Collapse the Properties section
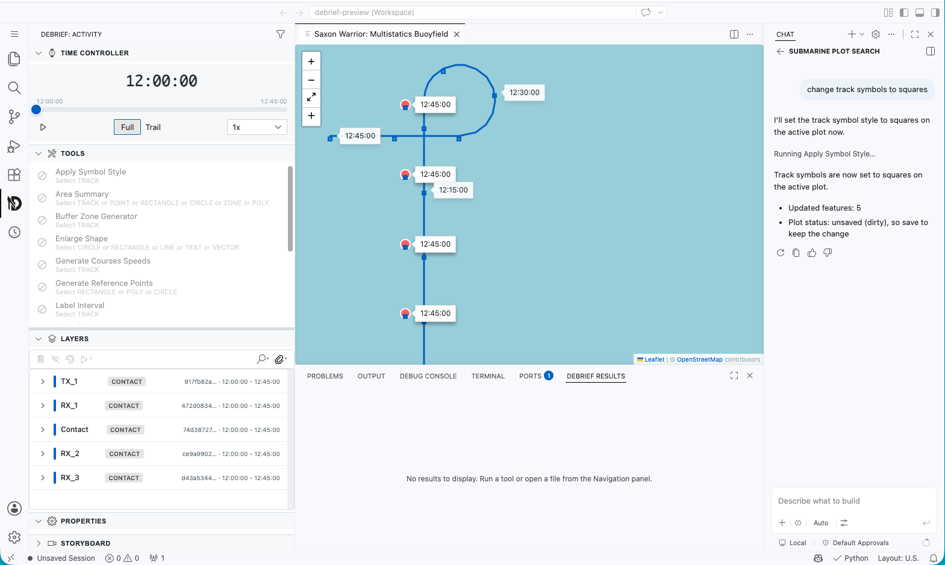945x565 pixels. click(39, 521)
